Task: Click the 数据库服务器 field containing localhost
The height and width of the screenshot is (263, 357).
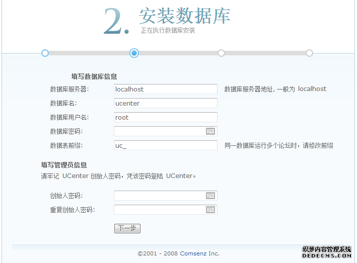Action: point(165,89)
